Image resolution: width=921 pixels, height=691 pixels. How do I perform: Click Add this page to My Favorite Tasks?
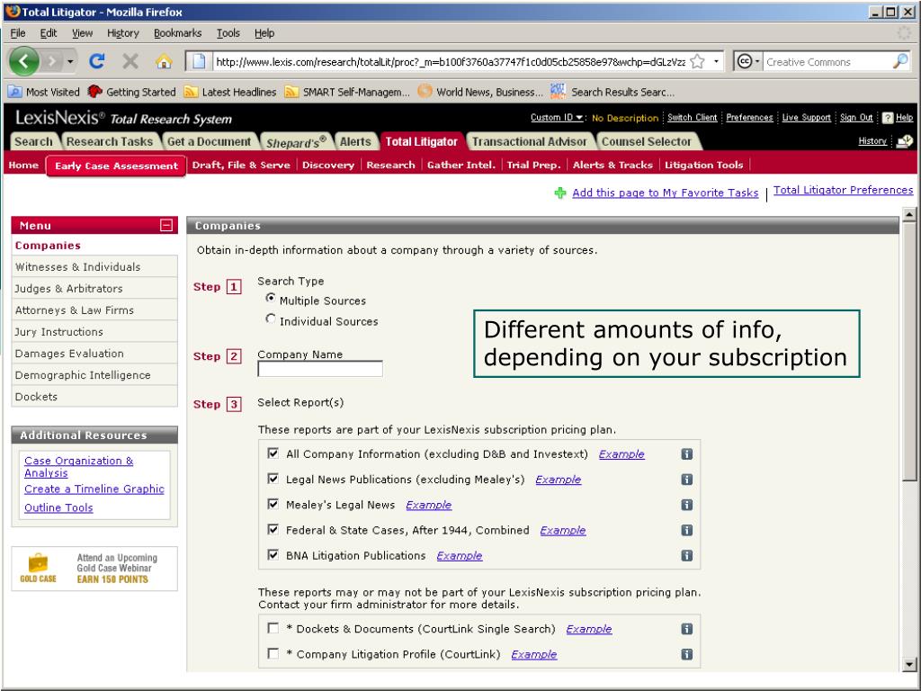coord(665,193)
